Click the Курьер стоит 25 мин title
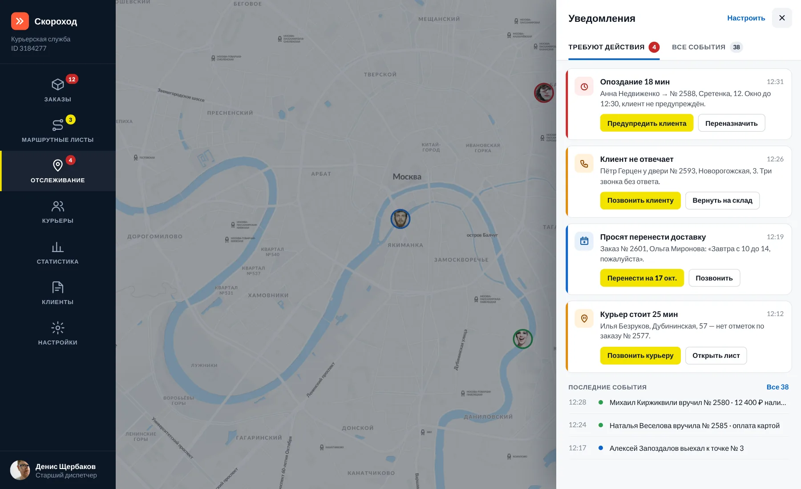801x489 pixels. tap(639, 314)
